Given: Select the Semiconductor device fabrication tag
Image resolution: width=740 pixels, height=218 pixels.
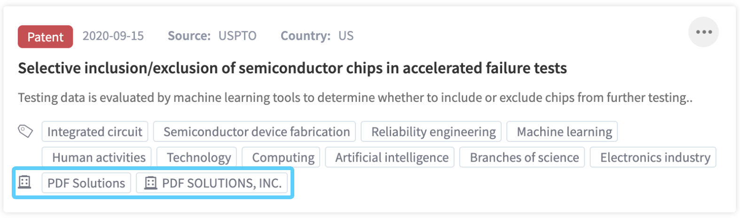Looking at the screenshot, I should coord(256,132).
